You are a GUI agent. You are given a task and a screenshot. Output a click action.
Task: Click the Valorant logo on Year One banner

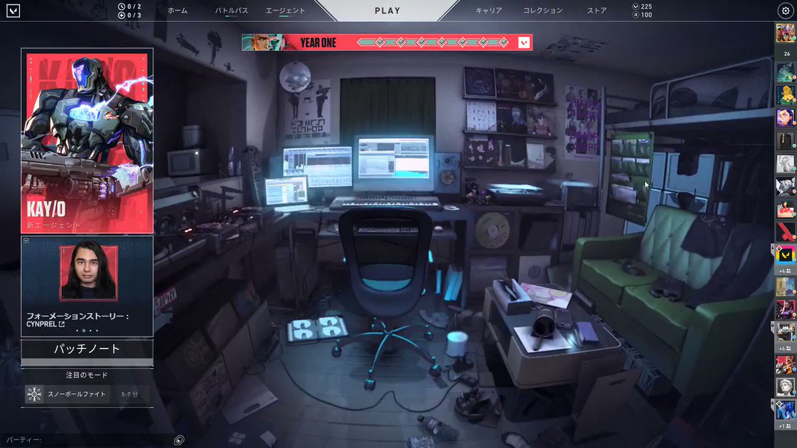523,42
